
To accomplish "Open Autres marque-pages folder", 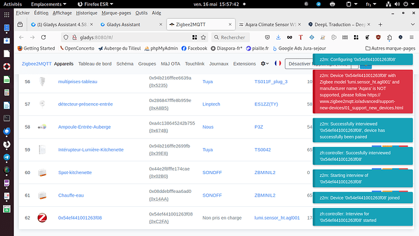I will coord(390,49).
